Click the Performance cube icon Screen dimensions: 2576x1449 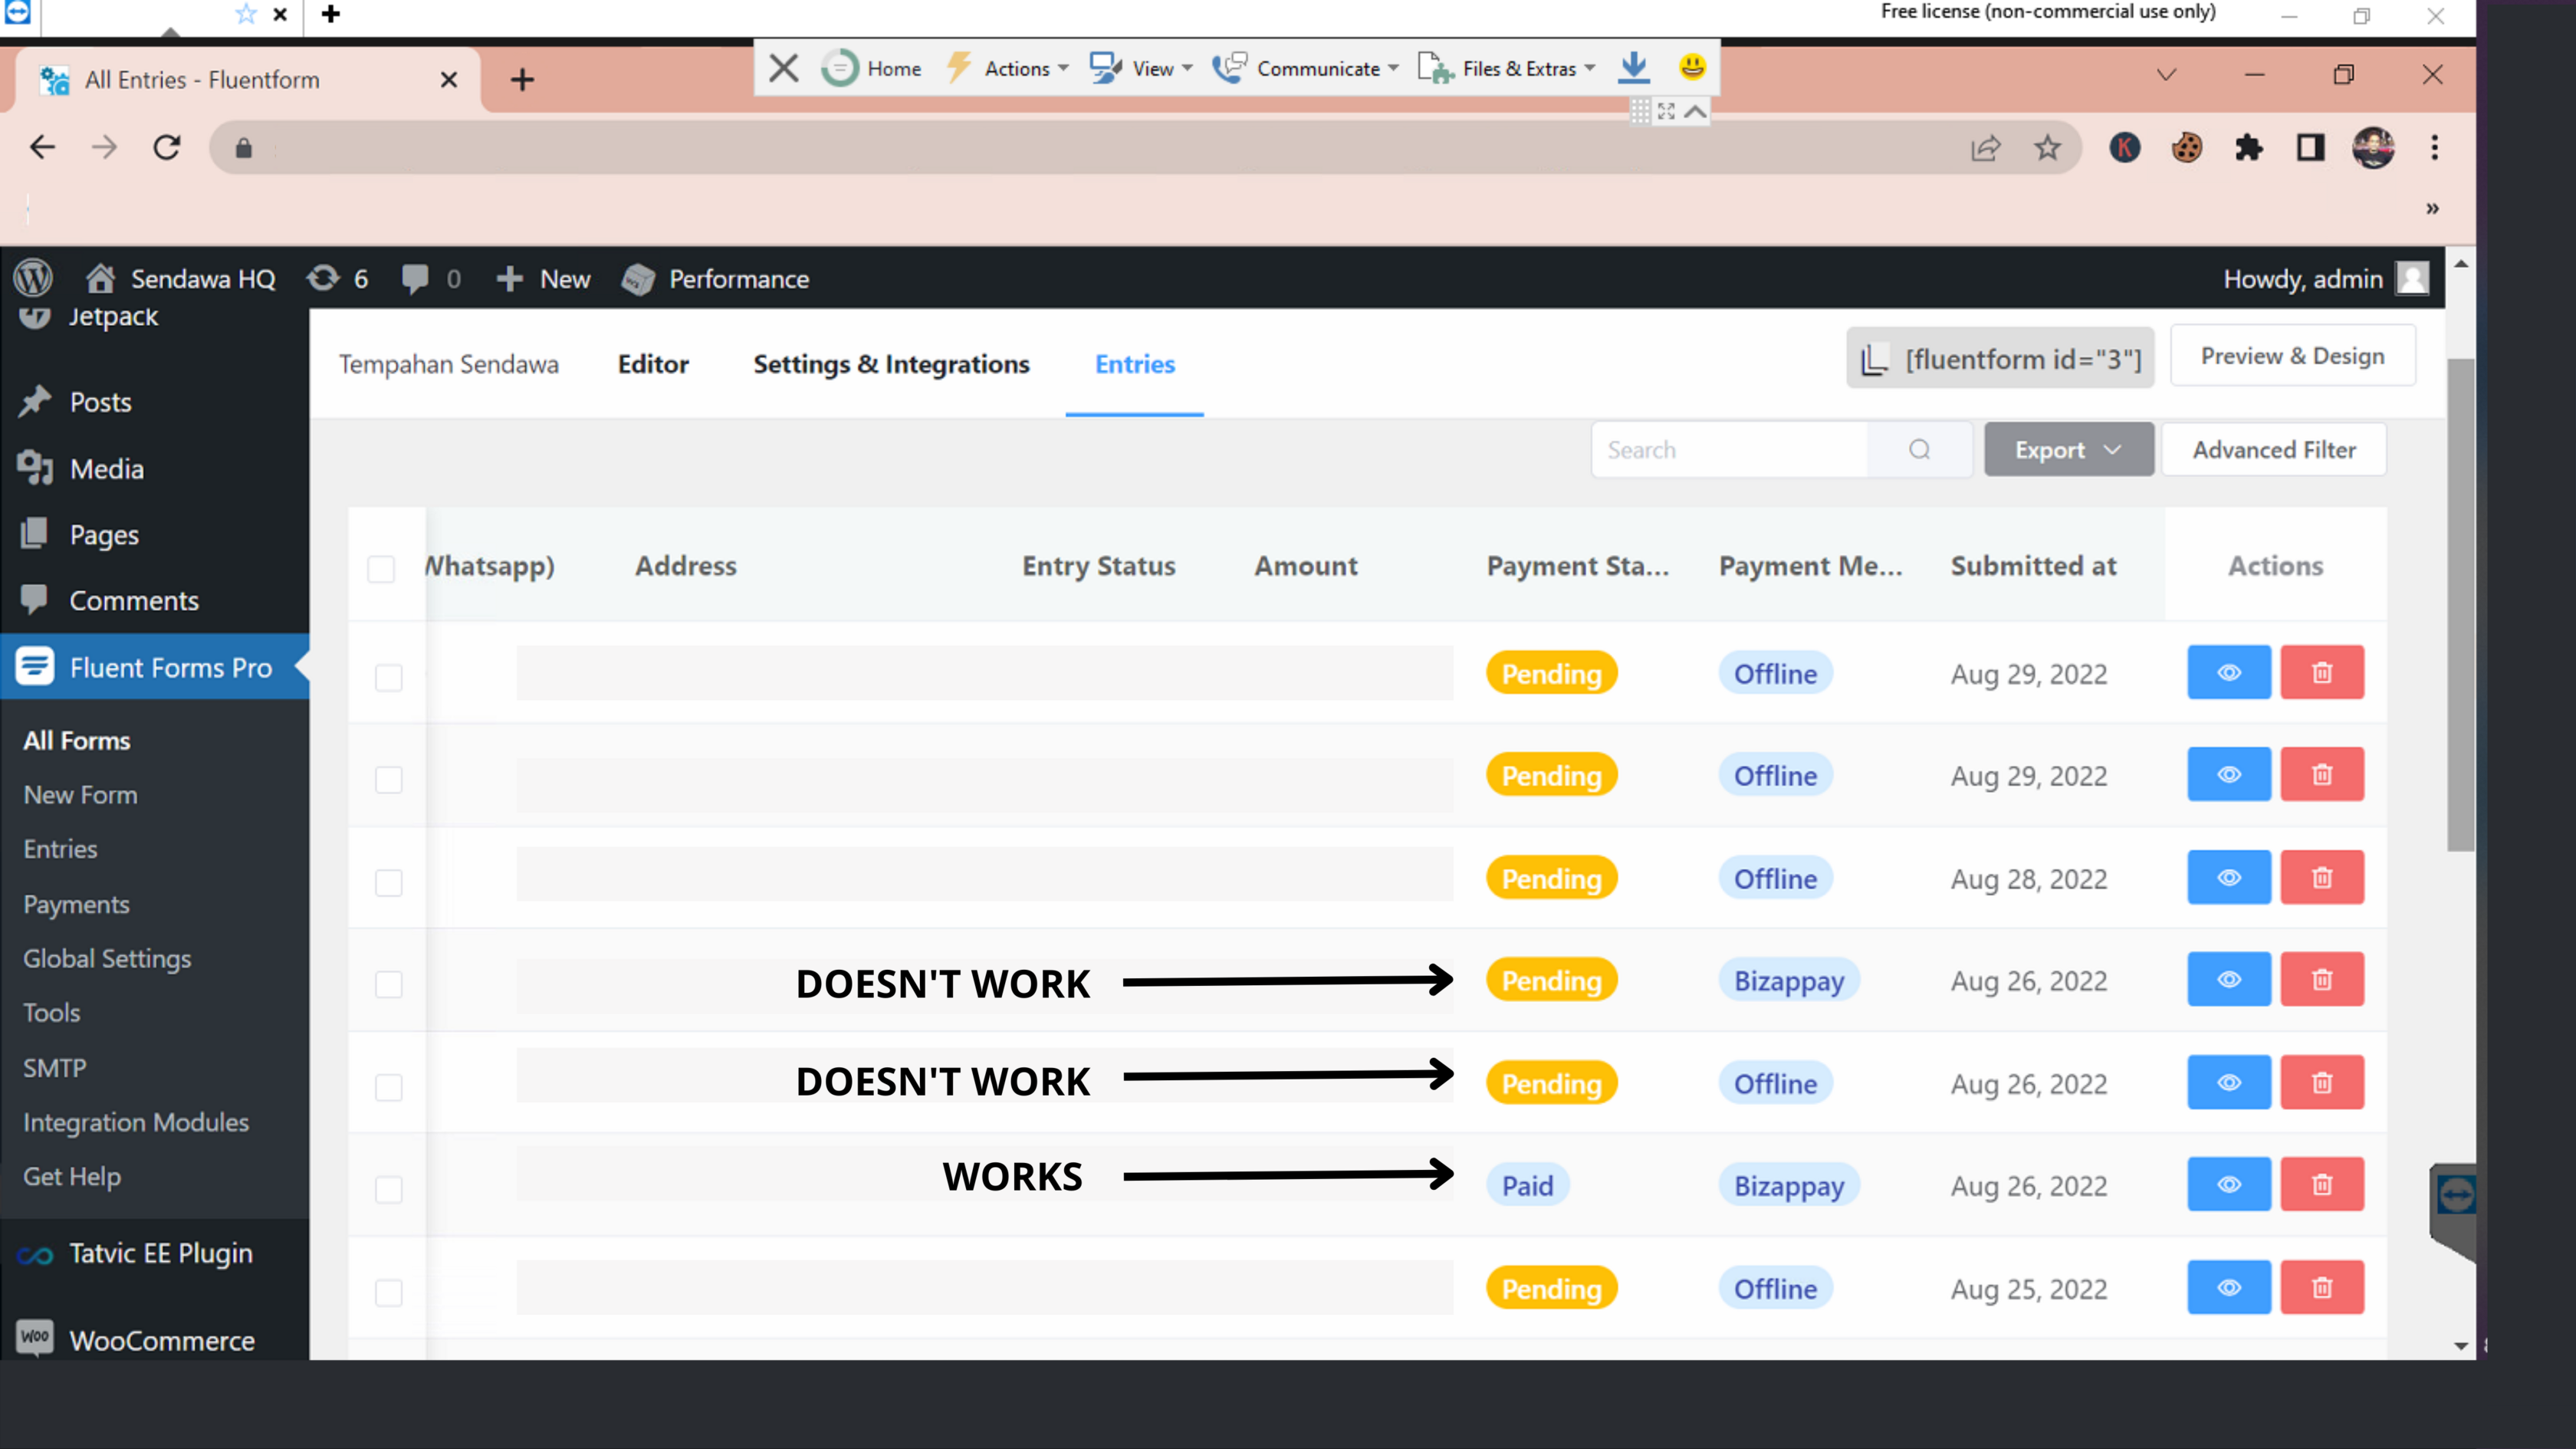click(638, 279)
